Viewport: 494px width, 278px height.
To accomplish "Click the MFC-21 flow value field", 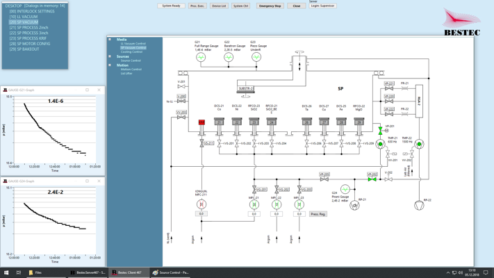I will (254, 214).
